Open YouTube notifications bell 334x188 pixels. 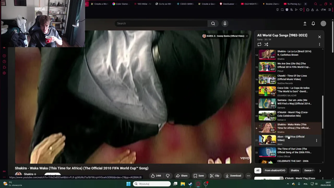313,23
